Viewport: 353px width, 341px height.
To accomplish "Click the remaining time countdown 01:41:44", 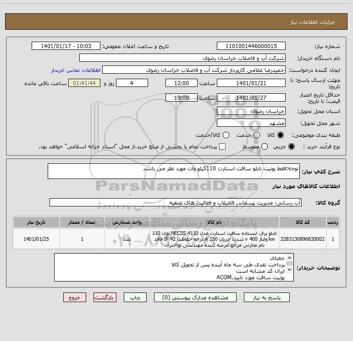I will coord(84,83).
